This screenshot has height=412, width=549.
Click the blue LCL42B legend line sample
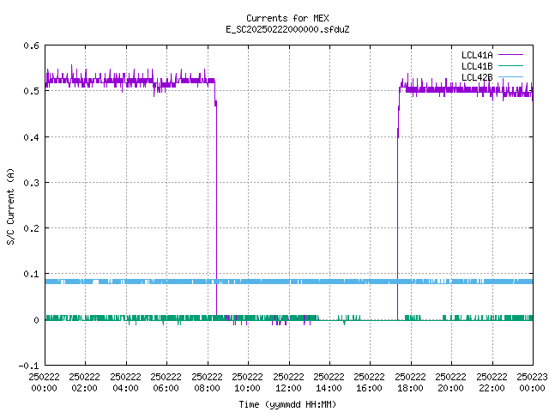click(510, 76)
